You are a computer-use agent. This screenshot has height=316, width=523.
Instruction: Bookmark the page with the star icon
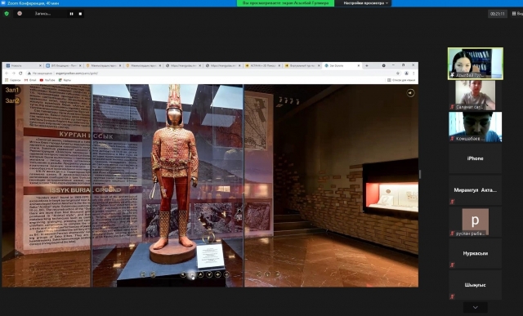pyautogui.click(x=398, y=73)
